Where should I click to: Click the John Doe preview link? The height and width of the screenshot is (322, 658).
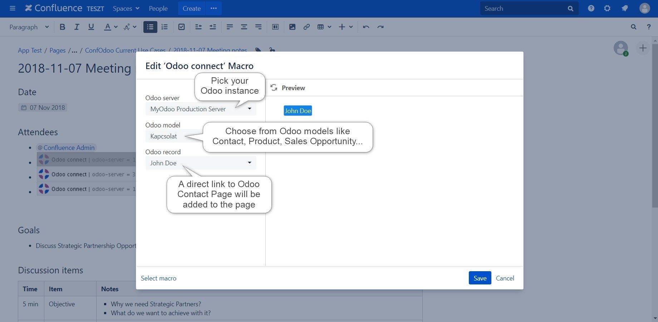point(298,111)
